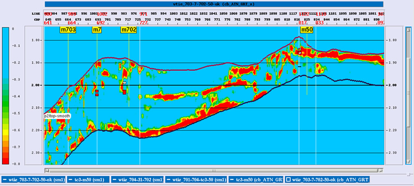414x186 pixels.
Task: Click the attenuation color scale bar
Action: pos(6,96)
